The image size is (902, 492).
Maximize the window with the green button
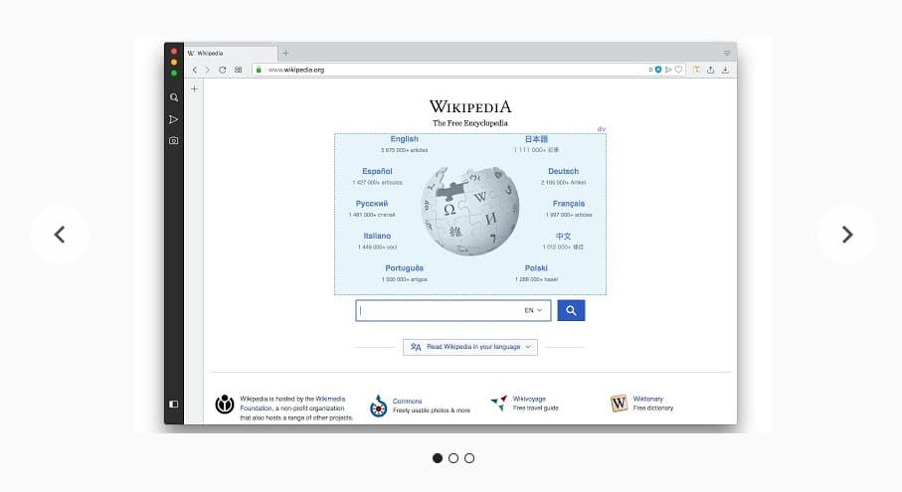point(174,73)
